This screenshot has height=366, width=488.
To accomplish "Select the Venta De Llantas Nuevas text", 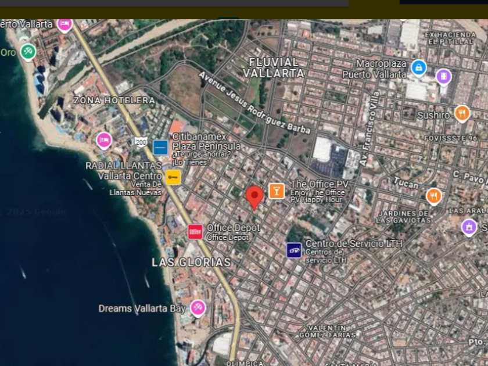I will tap(135, 189).
